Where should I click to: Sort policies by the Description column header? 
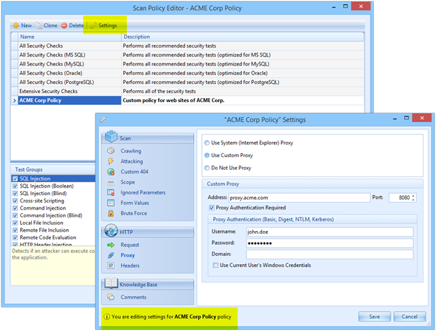[x=243, y=37]
